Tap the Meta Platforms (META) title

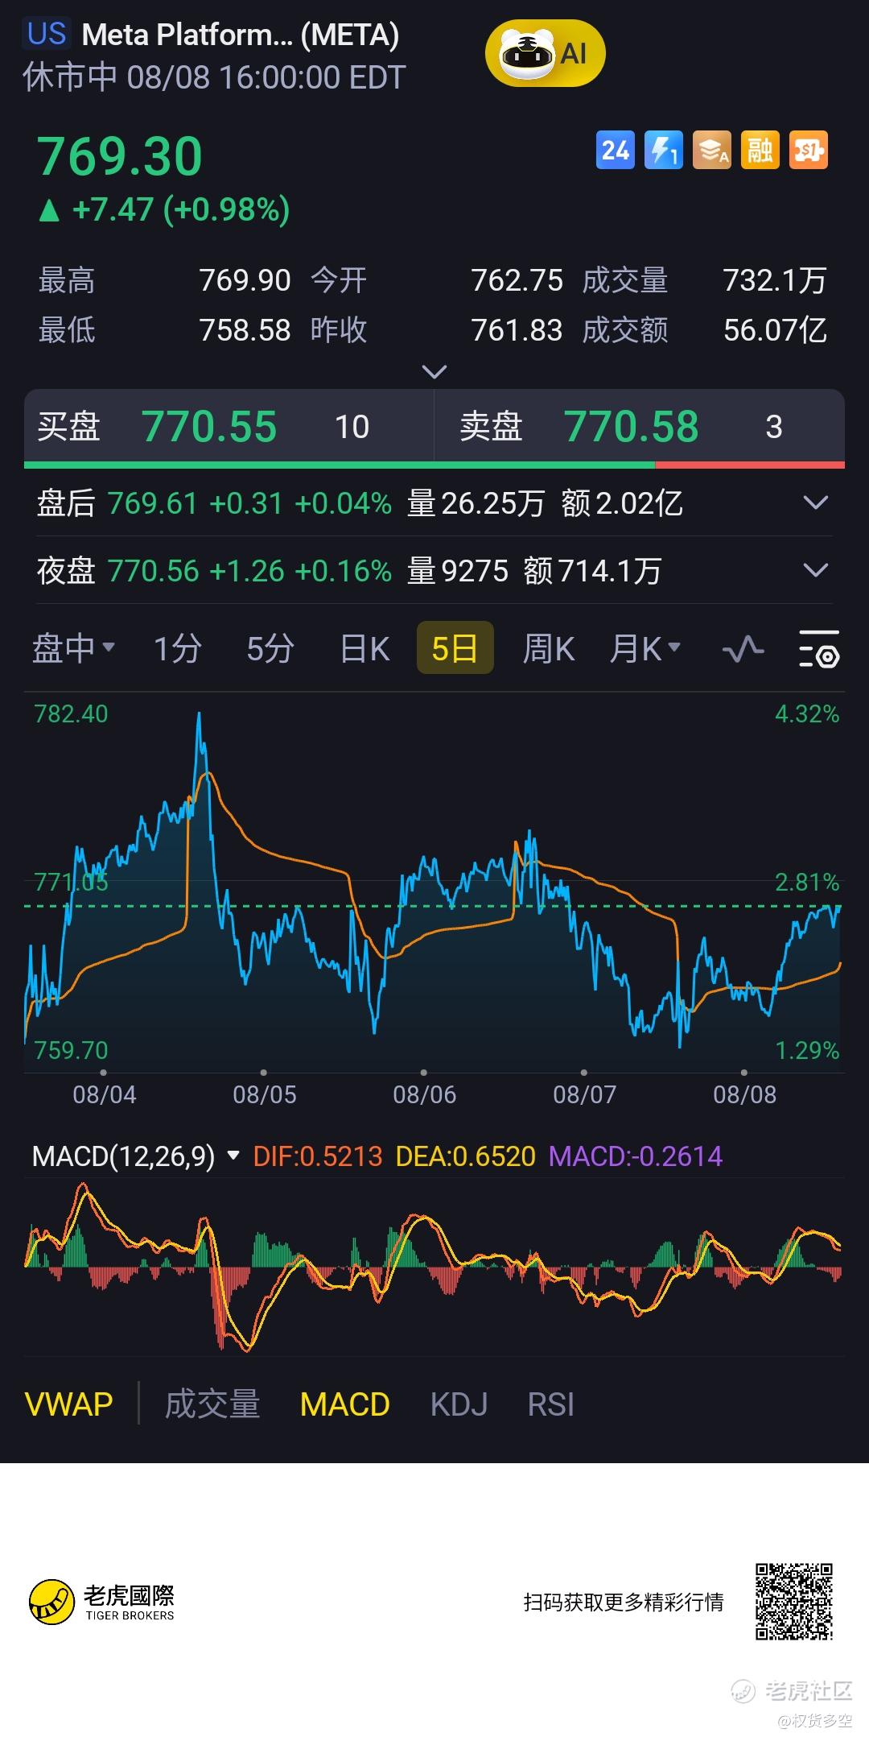point(241,35)
